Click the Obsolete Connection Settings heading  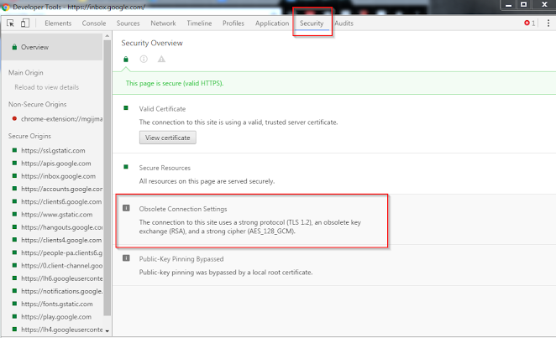pos(183,209)
